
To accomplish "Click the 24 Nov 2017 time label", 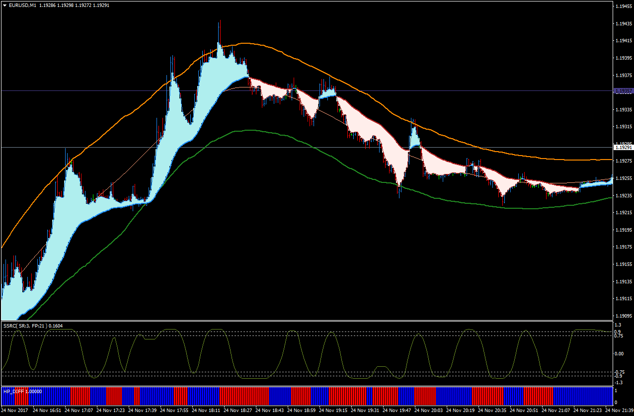I will 14,411.
